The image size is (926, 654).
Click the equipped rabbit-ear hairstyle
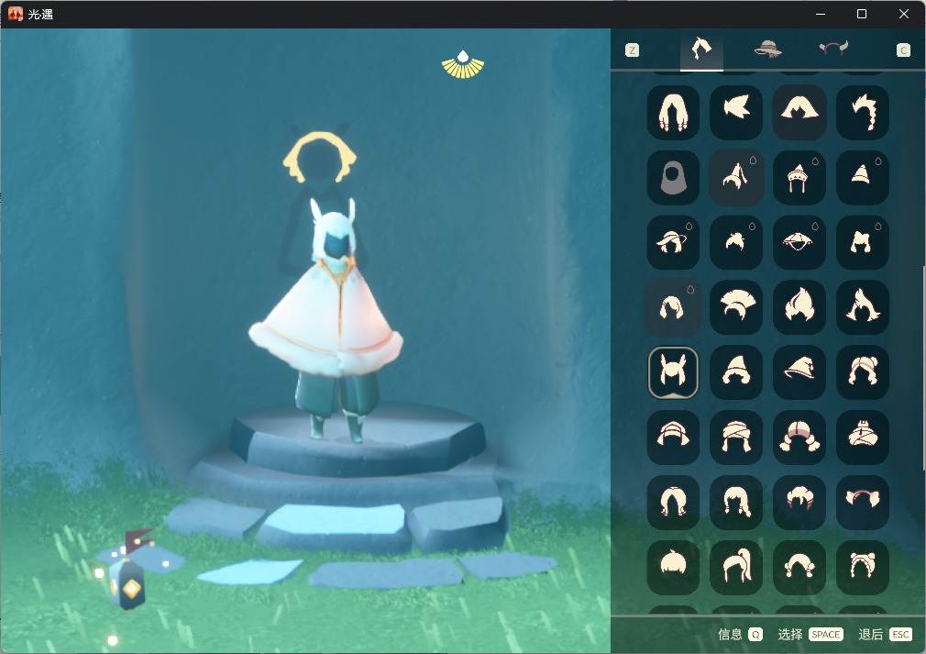click(673, 372)
